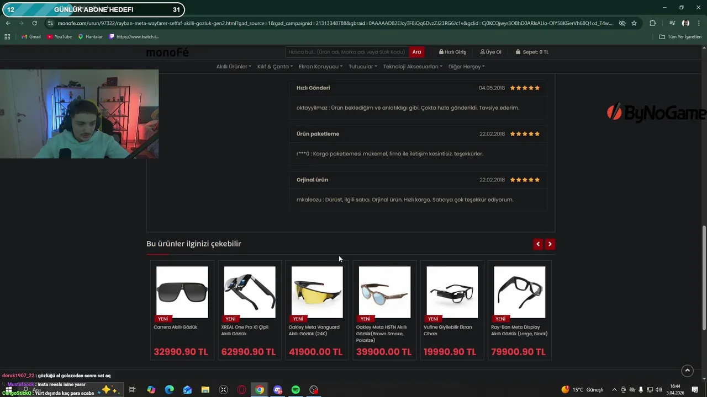The image size is (707, 397).
Task: Open the Chrome three-dot menu
Action: click(x=699, y=23)
